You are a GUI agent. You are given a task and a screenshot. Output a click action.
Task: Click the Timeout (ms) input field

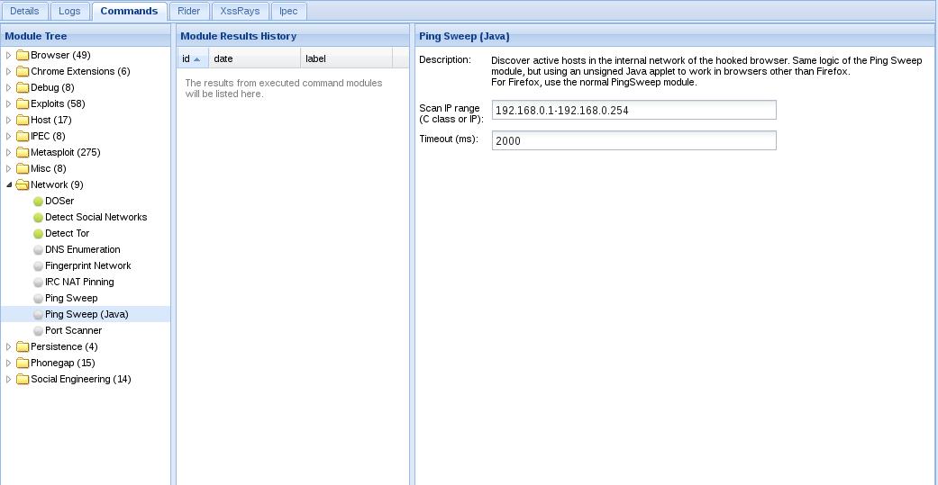[633, 140]
